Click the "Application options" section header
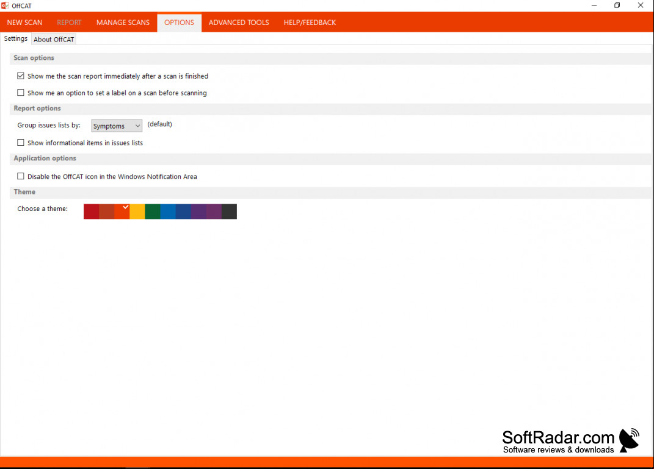The width and height of the screenshot is (654, 469). 45,159
